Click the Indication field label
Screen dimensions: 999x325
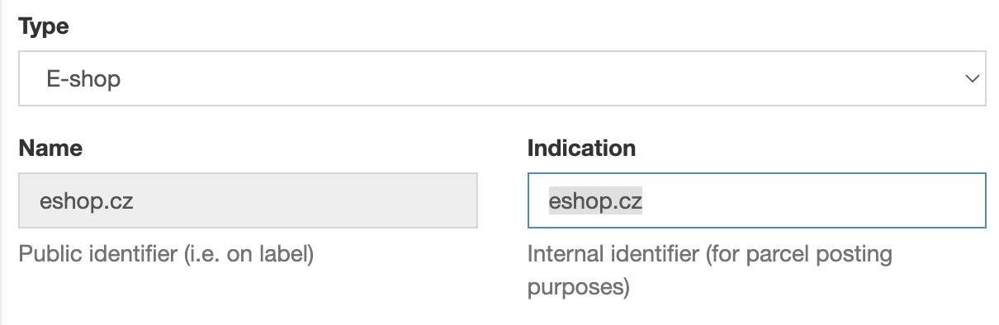pyautogui.click(x=581, y=148)
